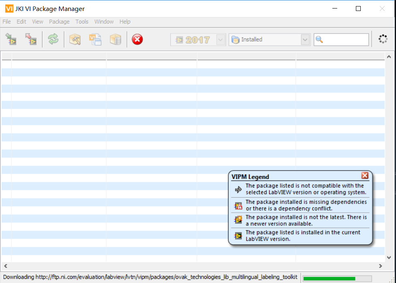The height and width of the screenshot is (283, 396).
Task: Click the red Cancel operation button
Action: [137, 39]
